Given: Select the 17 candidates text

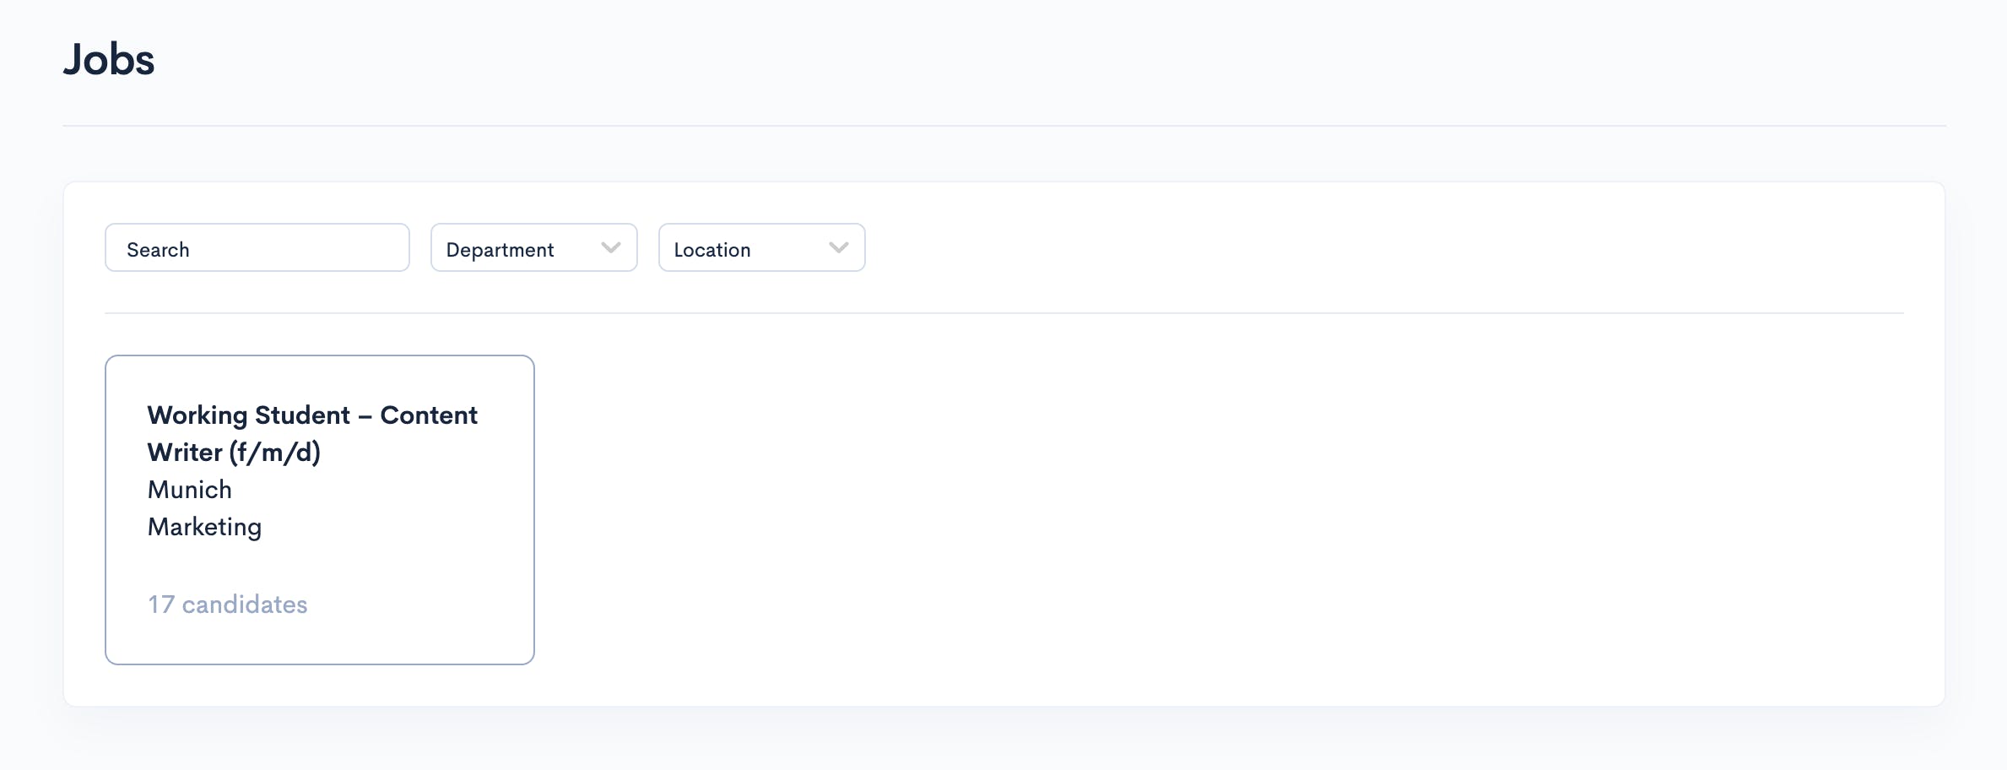Looking at the screenshot, I should coord(228,605).
